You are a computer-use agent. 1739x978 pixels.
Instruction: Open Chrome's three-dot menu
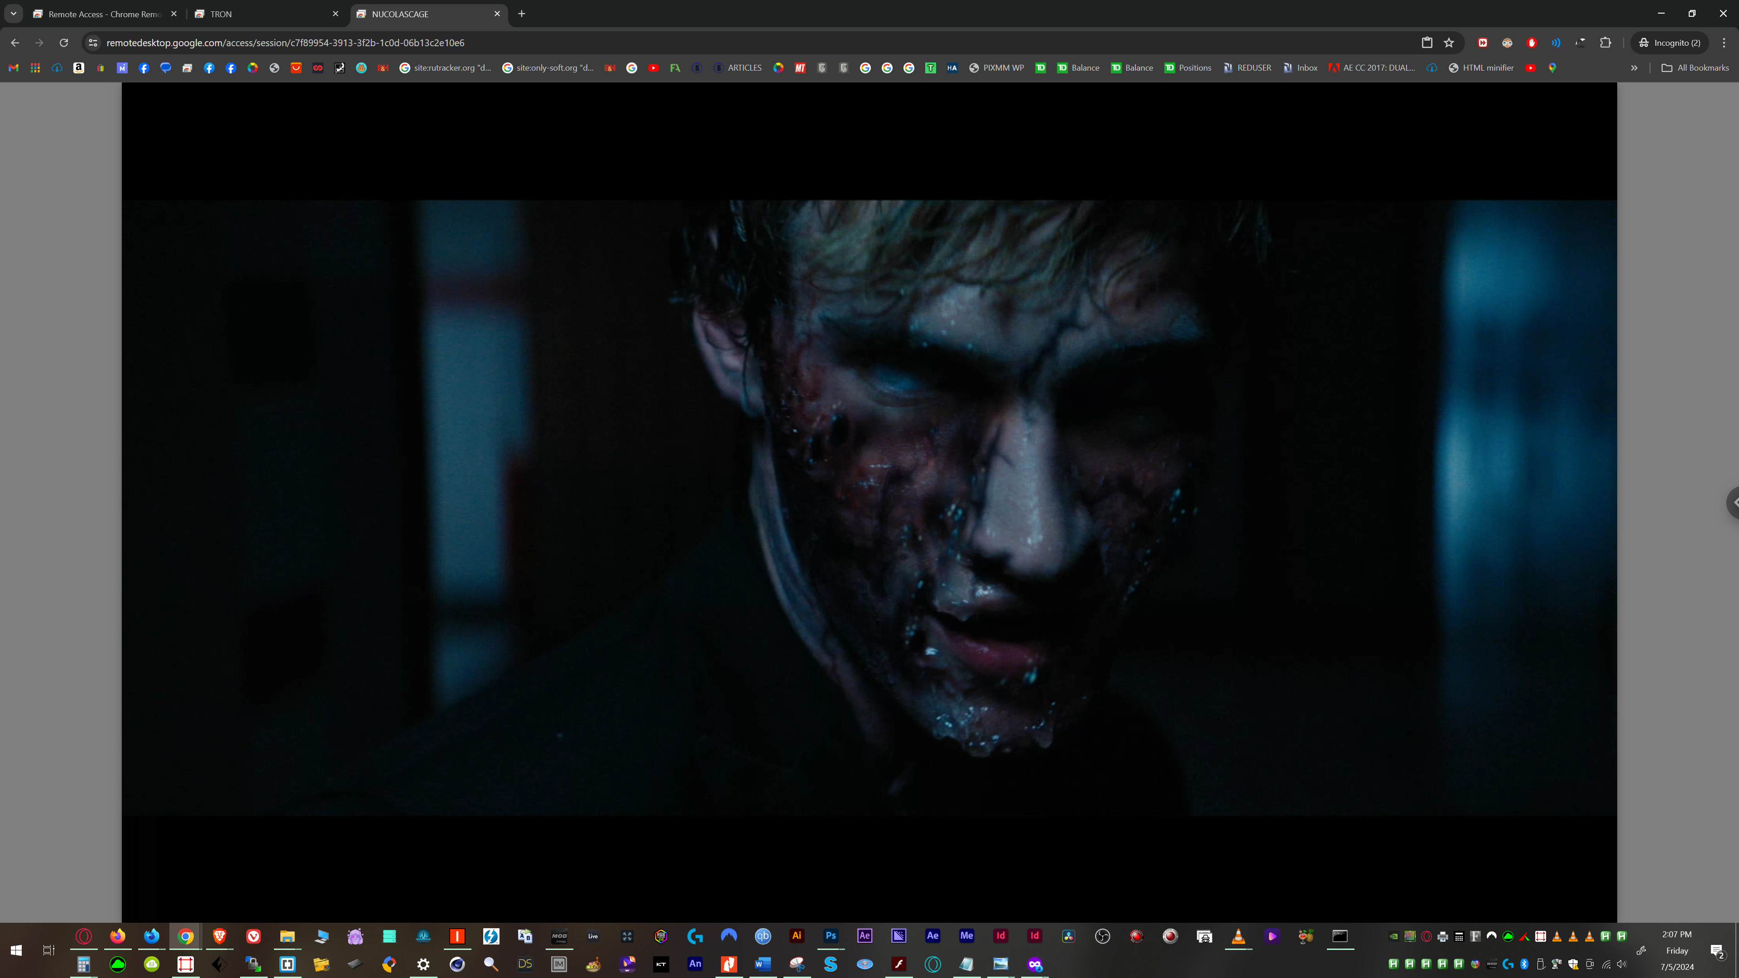point(1724,43)
